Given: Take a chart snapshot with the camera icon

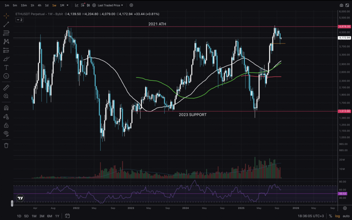Looking at the screenshot, I should [x=341, y=5].
